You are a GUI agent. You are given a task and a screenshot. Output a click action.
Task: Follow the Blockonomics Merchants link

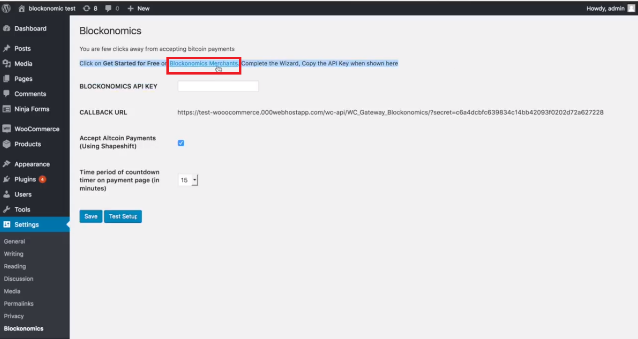point(204,63)
